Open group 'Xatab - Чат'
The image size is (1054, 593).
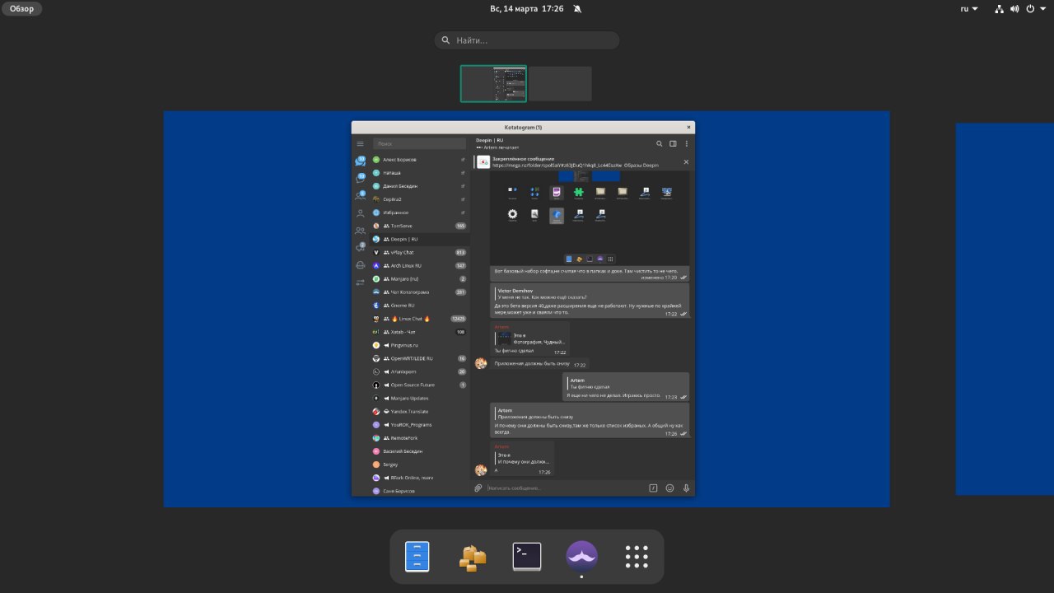pos(419,332)
